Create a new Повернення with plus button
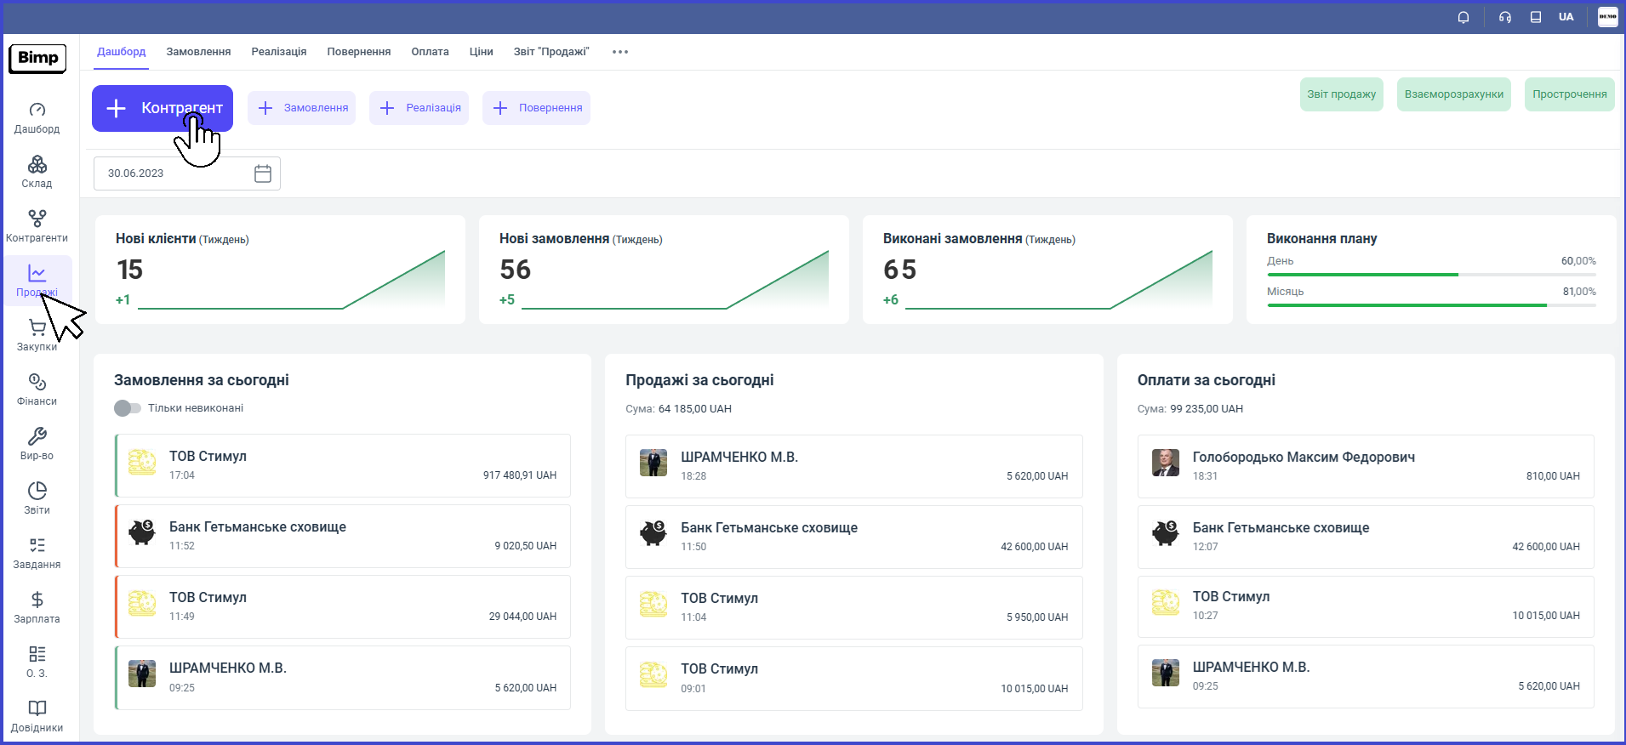The height and width of the screenshot is (745, 1626). [536, 108]
